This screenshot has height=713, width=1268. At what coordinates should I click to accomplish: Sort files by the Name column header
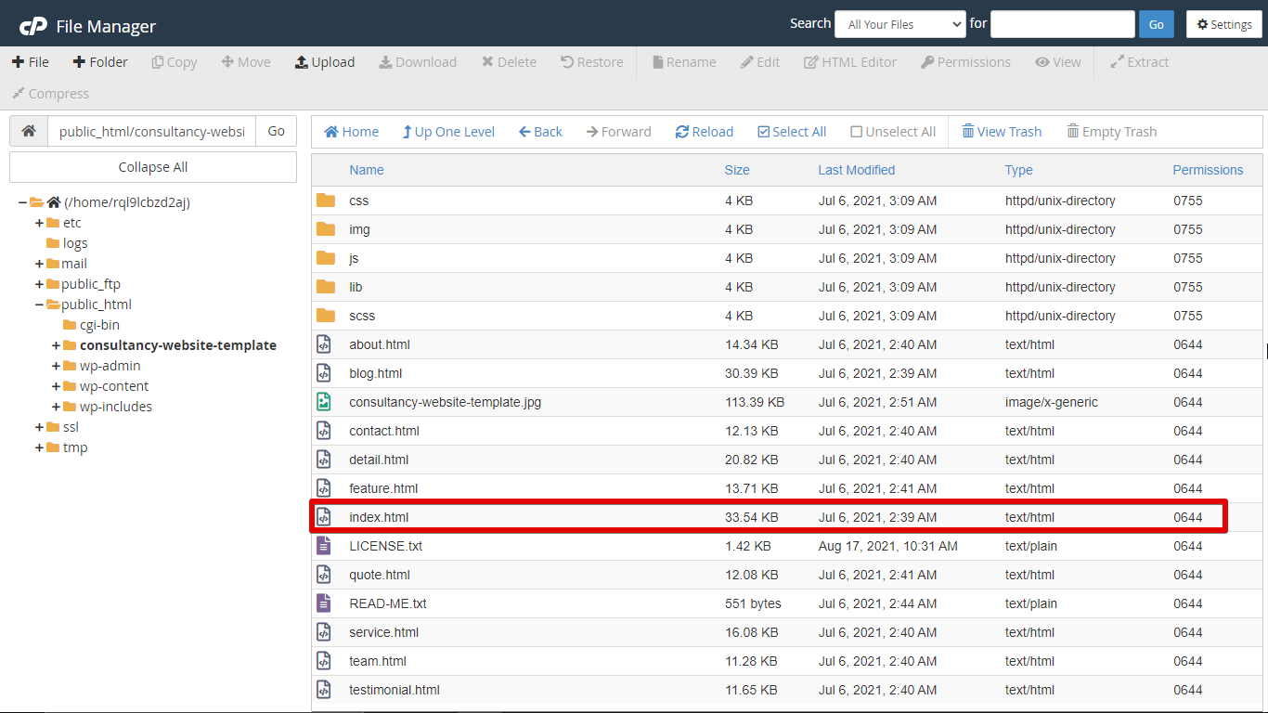tap(366, 170)
